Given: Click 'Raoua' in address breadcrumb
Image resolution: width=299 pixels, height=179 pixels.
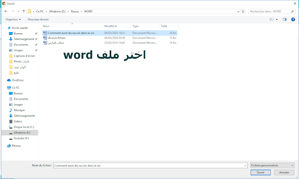Looking at the screenshot, I should pos(75,12).
